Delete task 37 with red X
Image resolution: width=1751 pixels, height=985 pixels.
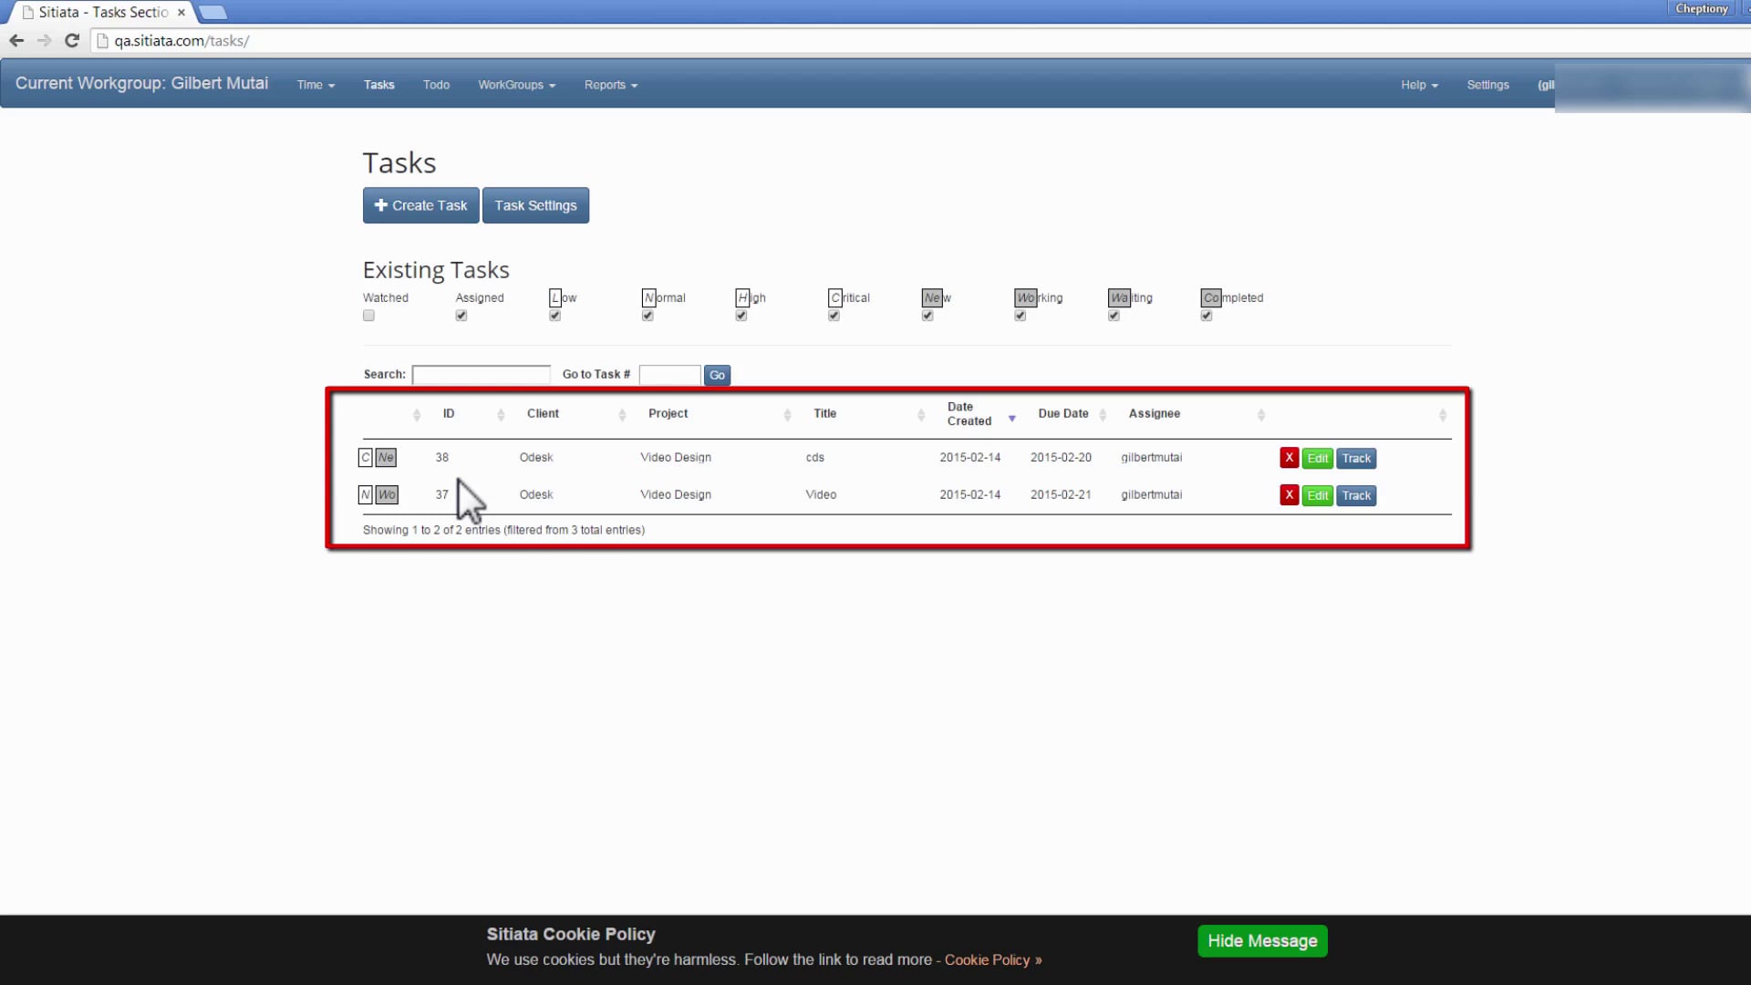1289,495
